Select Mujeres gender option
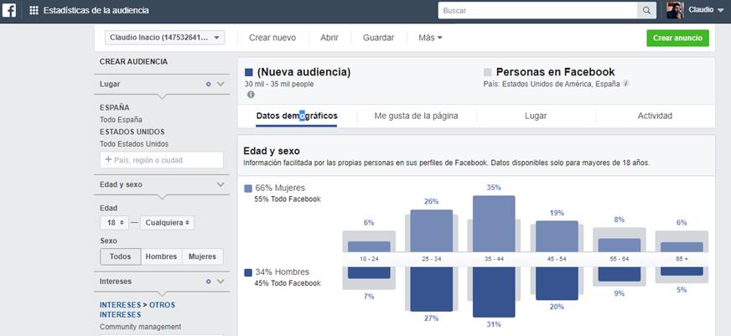Image resolution: width=731 pixels, height=336 pixels. 202,256
